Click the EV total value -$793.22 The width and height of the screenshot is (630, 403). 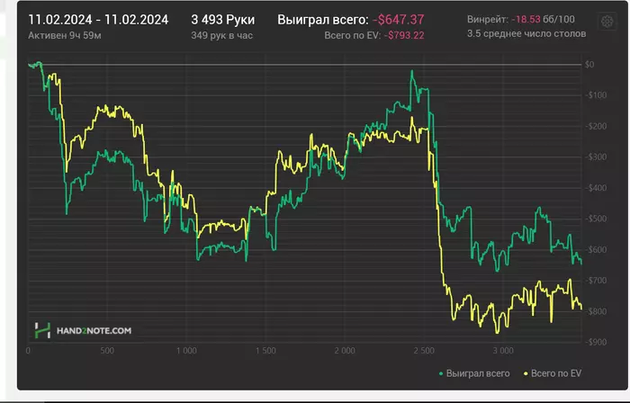click(x=404, y=35)
